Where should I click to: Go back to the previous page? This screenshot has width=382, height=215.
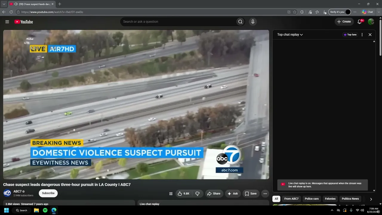[4, 12]
